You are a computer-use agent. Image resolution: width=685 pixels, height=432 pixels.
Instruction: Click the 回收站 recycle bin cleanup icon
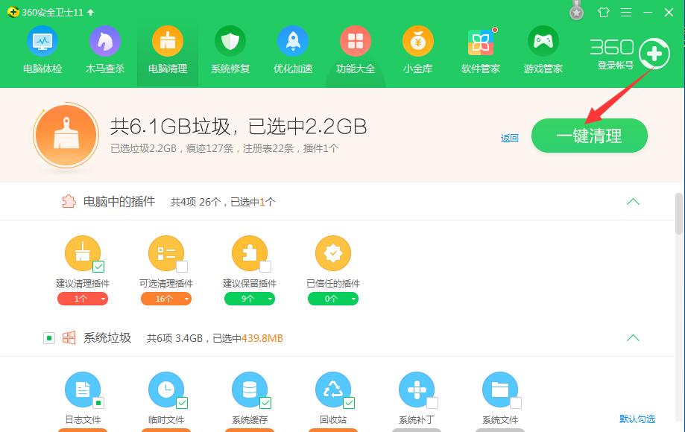(x=333, y=390)
